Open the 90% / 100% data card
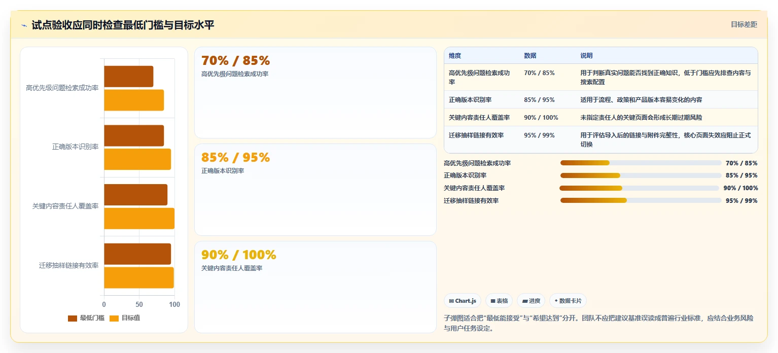The width and height of the screenshot is (778, 353). coord(315,287)
